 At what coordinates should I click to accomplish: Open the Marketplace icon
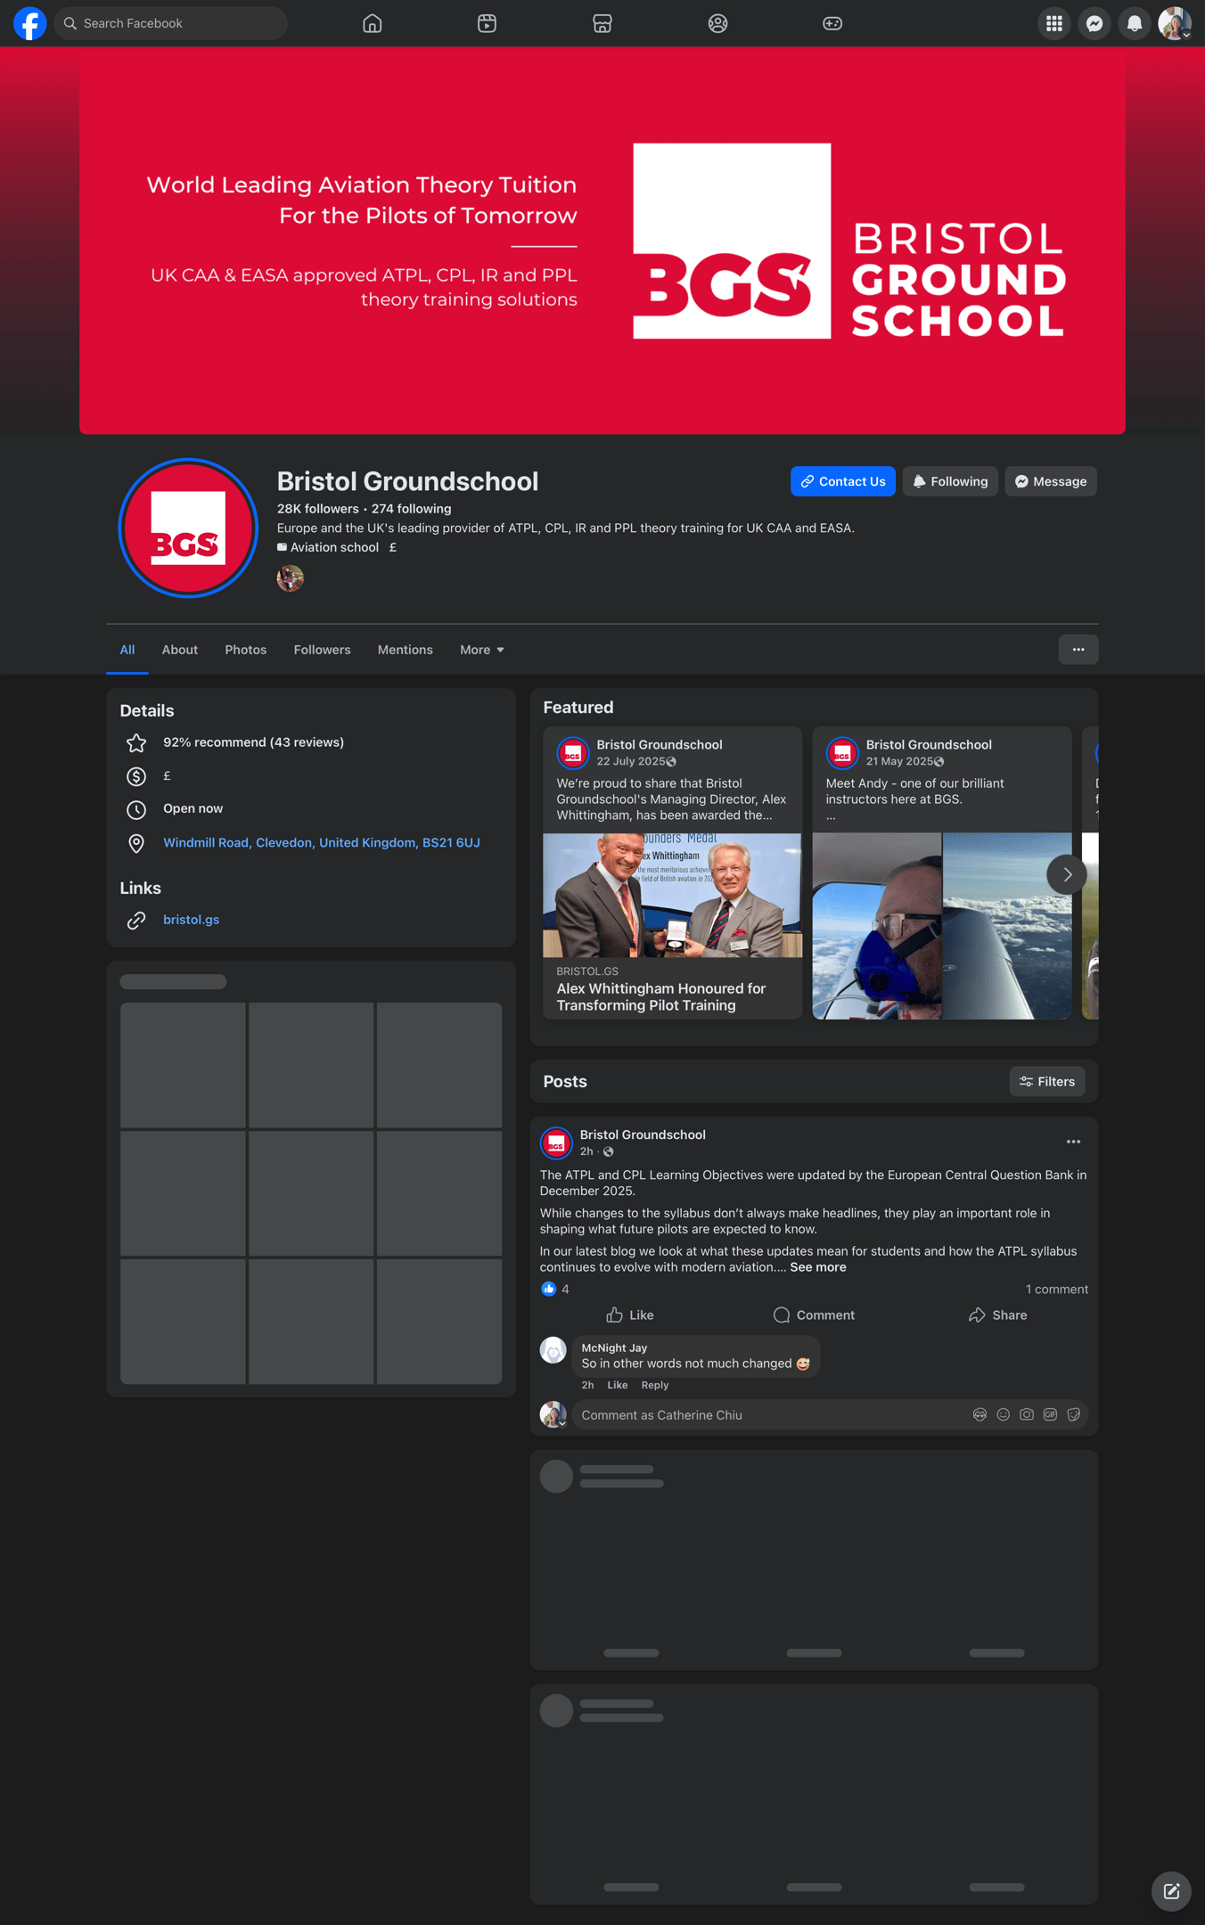point(602,23)
